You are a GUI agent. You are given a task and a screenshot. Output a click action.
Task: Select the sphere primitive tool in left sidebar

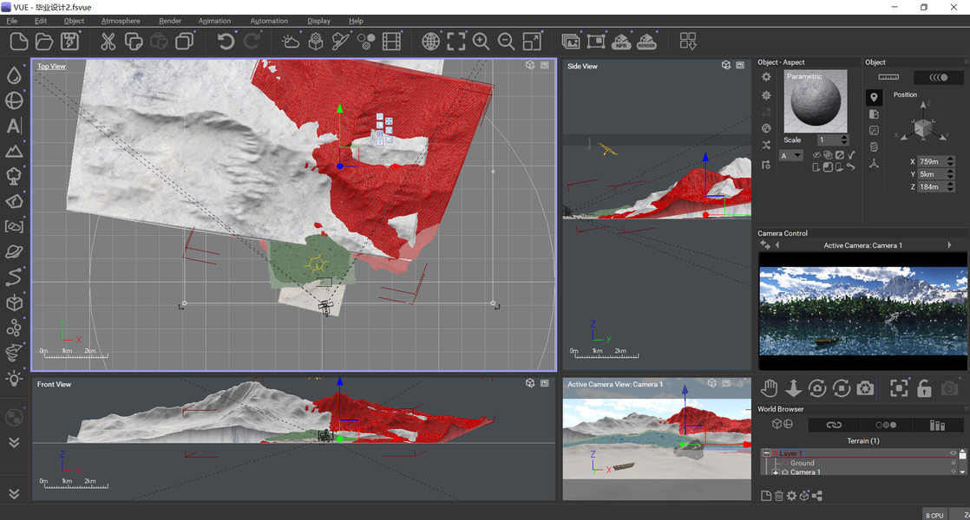(14, 100)
